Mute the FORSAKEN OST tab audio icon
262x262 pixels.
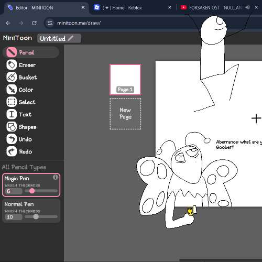click(x=247, y=7)
